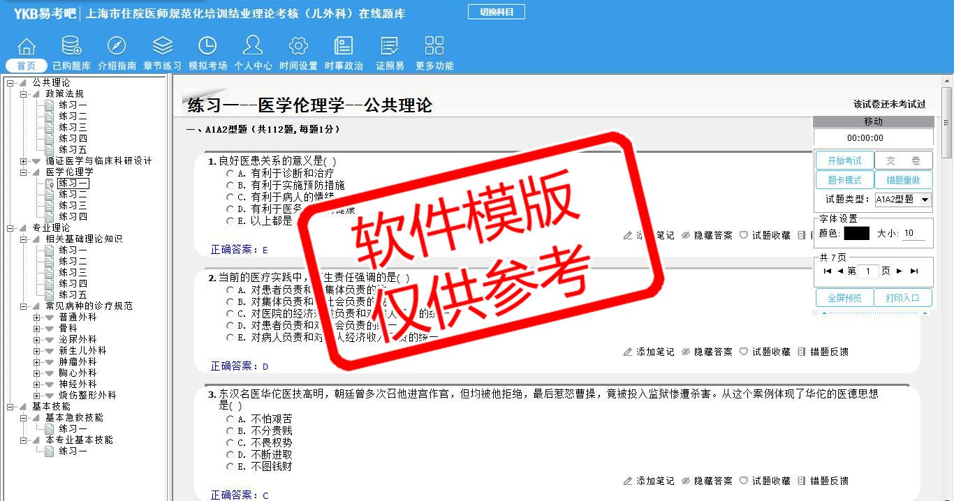
Task: Click the 切换科目 button
Action: [496, 12]
